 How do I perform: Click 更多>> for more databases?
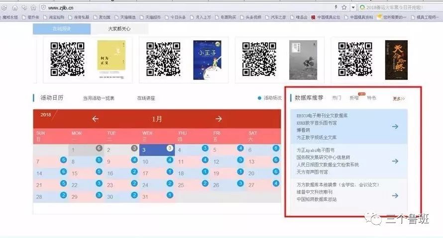pos(399,98)
